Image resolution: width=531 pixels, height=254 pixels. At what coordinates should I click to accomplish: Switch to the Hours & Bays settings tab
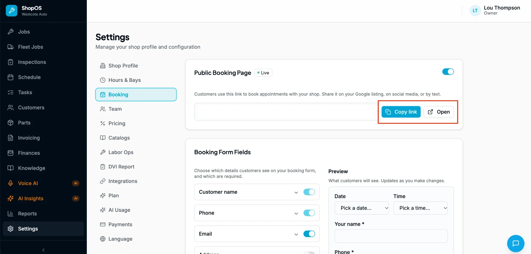coord(136,80)
